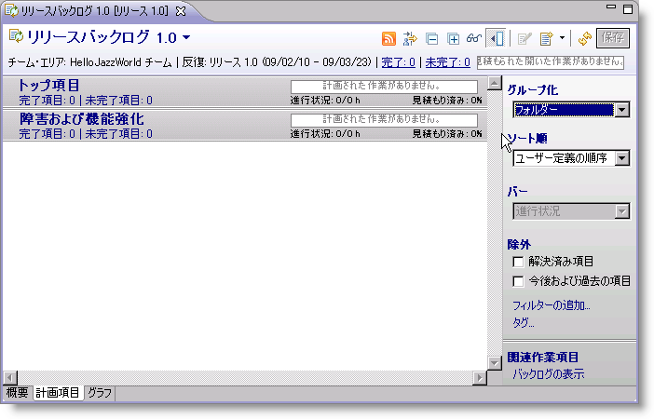
Task: Enable the 今後および過去の項目 checkbox
Action: point(518,281)
